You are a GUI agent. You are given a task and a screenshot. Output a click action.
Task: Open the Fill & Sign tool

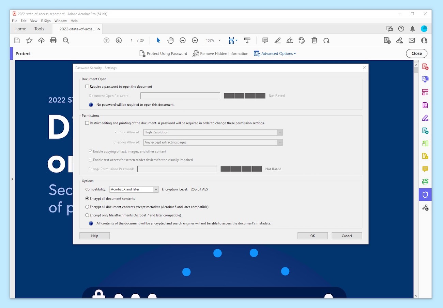pyautogui.click(x=425, y=118)
